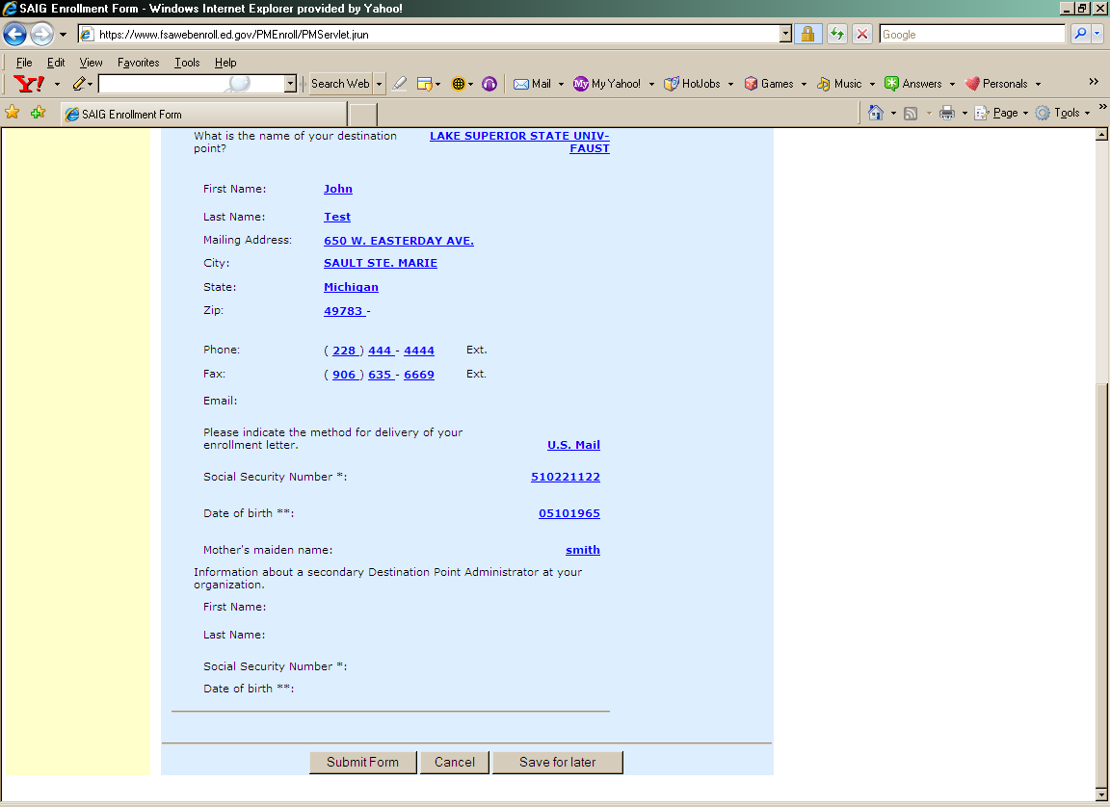Image resolution: width=1110 pixels, height=807 pixels.
Task: Click the Save for later button
Action: click(557, 762)
